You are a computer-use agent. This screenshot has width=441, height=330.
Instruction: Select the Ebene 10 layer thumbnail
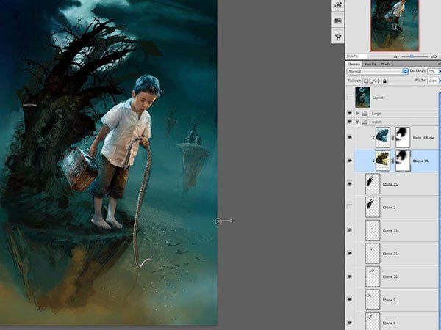(x=373, y=276)
